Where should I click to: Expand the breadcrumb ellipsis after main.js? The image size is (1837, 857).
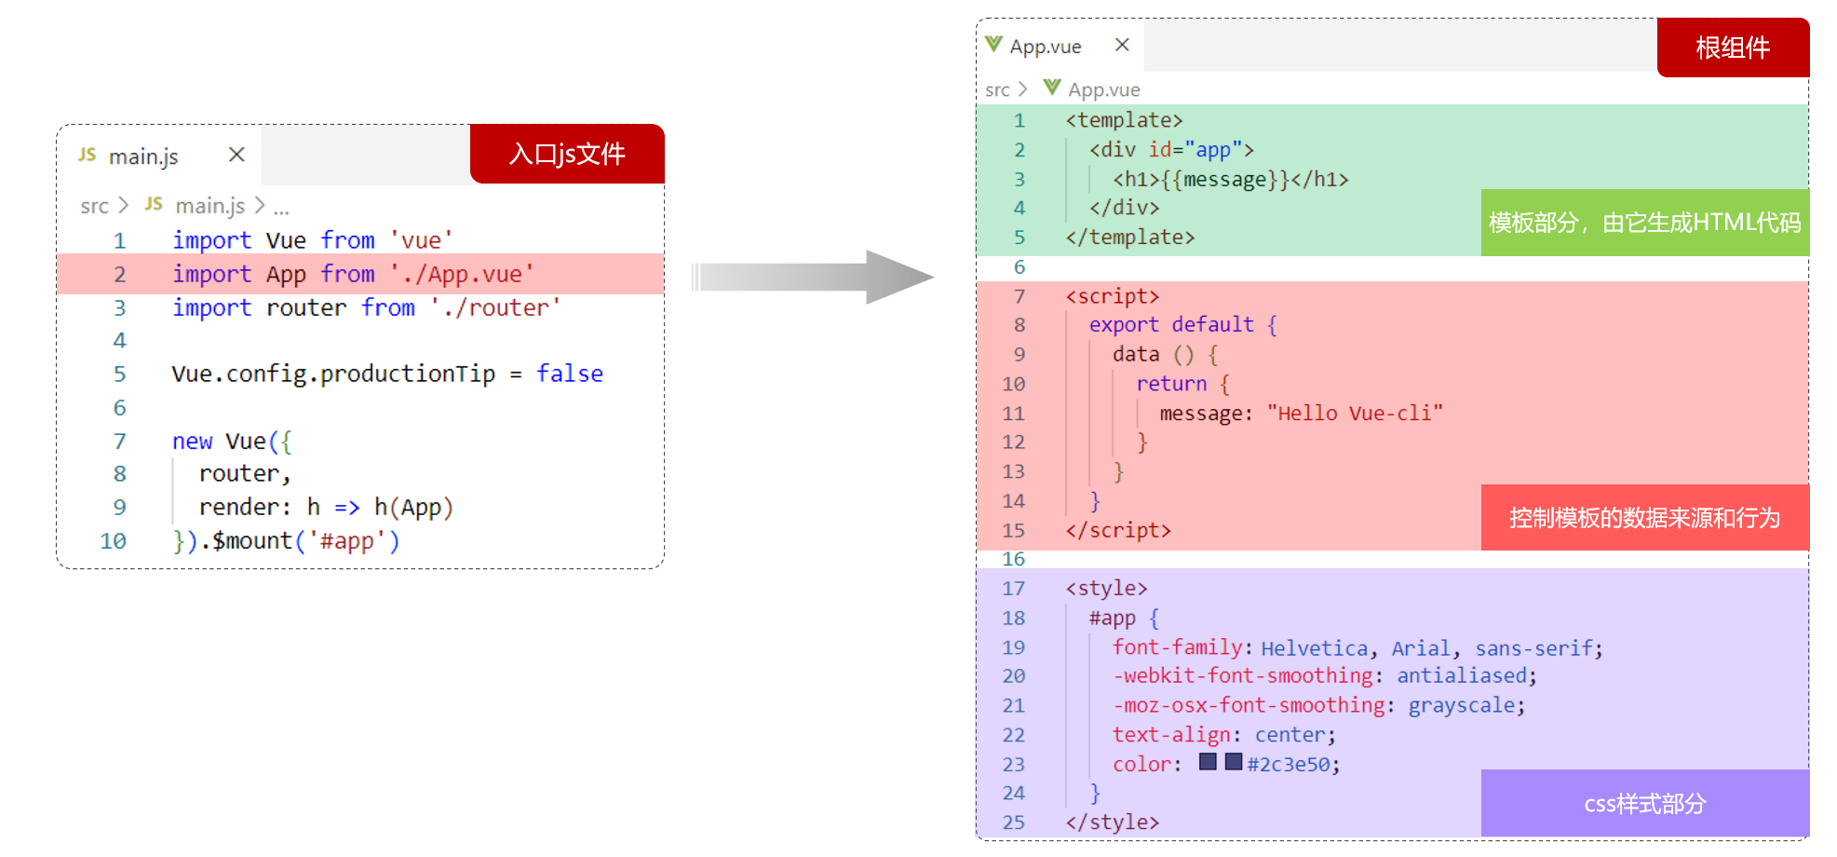click(x=281, y=209)
